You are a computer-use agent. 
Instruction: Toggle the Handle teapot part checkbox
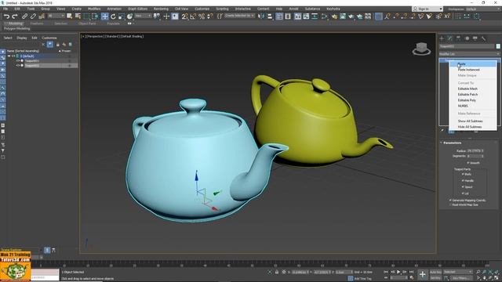tap(463, 181)
